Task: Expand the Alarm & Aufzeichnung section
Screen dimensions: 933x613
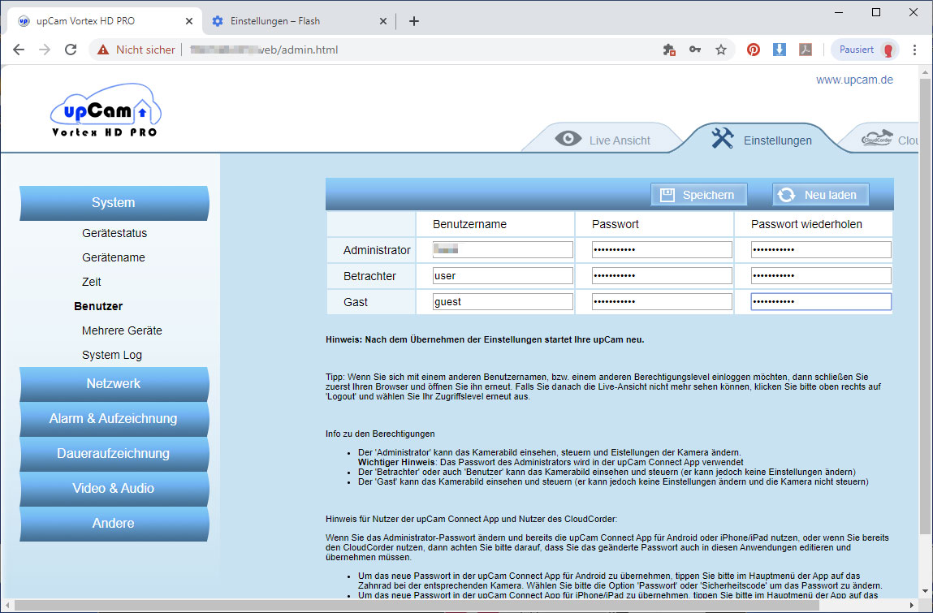Action: click(x=114, y=418)
